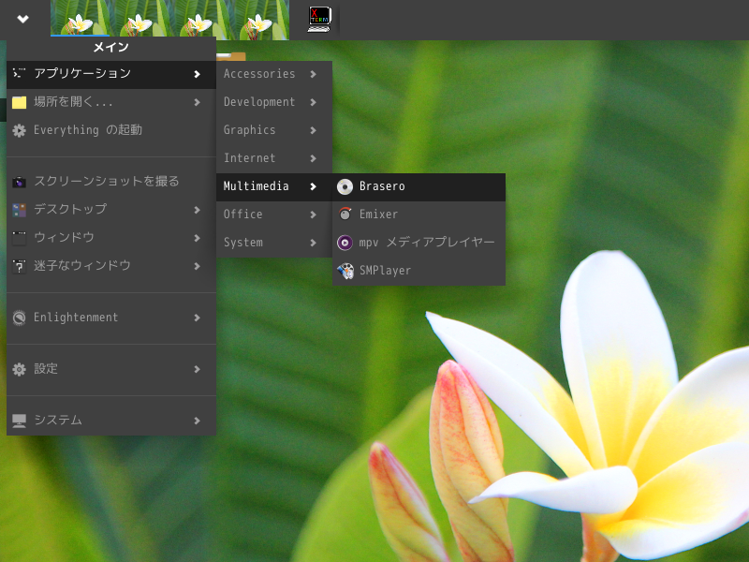Click the mpv media player icon
The height and width of the screenshot is (562, 749).
tap(345, 243)
